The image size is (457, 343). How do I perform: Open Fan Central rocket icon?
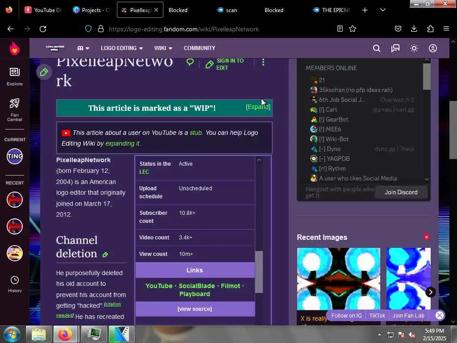pos(15,110)
